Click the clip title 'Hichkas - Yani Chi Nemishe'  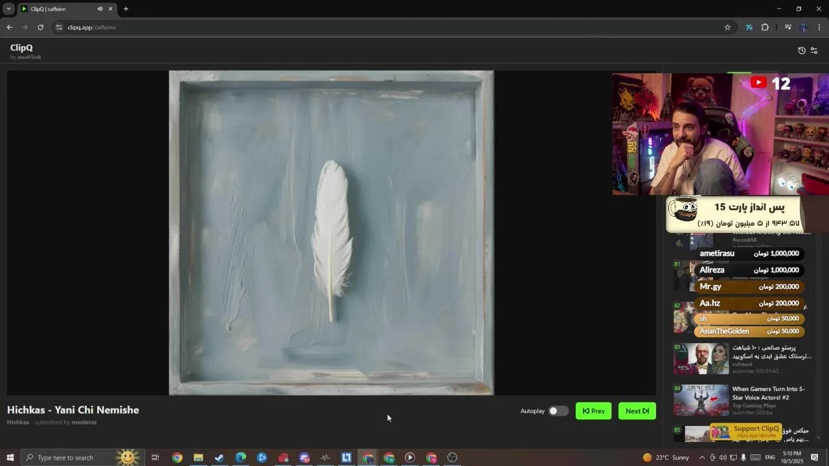pos(73,410)
